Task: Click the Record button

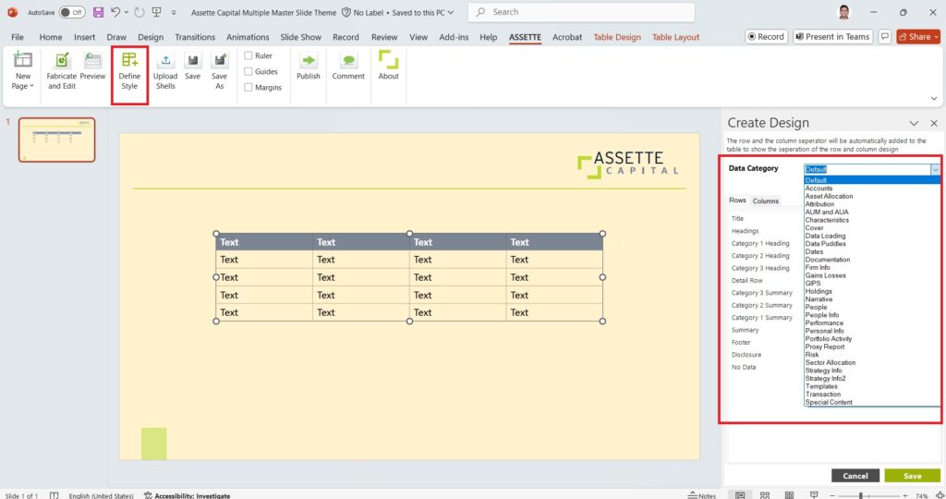Action: (766, 37)
